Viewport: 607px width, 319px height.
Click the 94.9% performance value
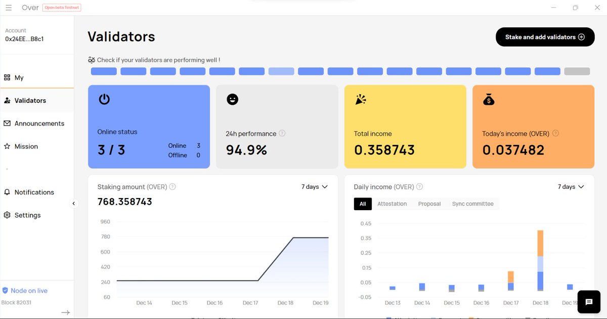click(246, 150)
